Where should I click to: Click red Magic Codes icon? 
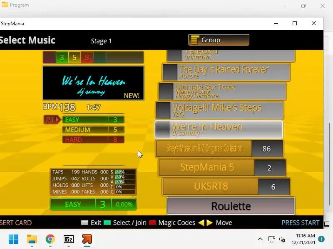tap(152, 222)
